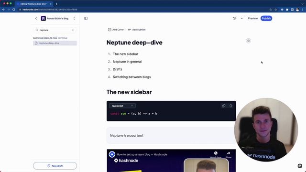
Task: Open the revision history clock icon
Action: point(234,18)
